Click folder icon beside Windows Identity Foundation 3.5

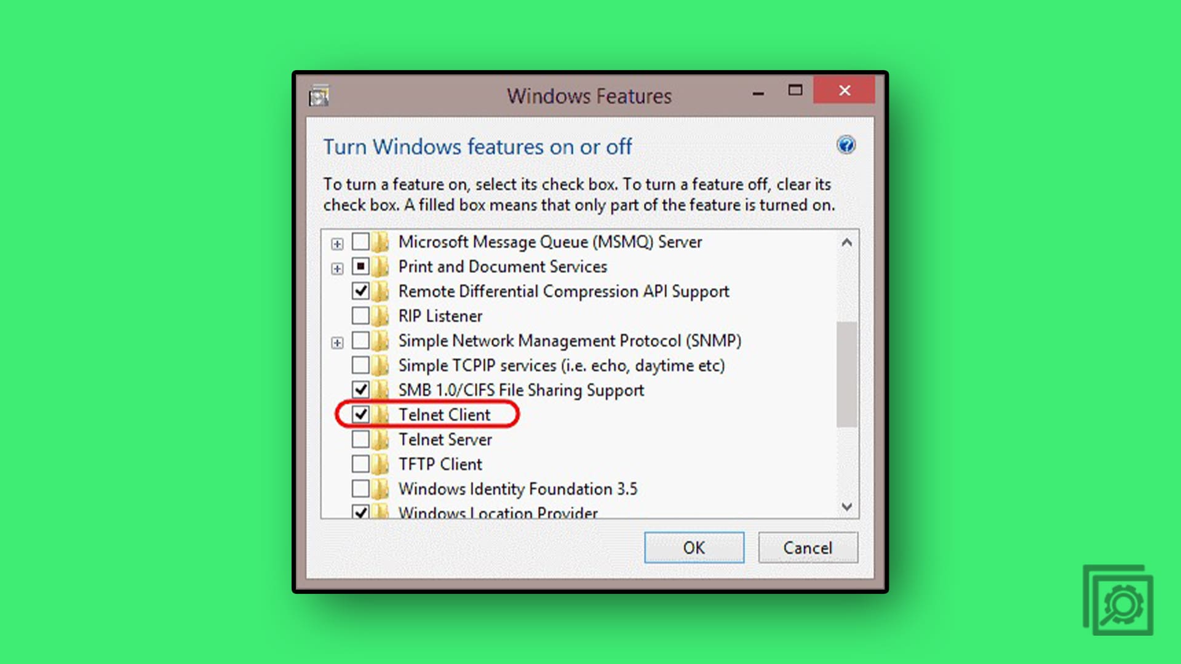(381, 489)
